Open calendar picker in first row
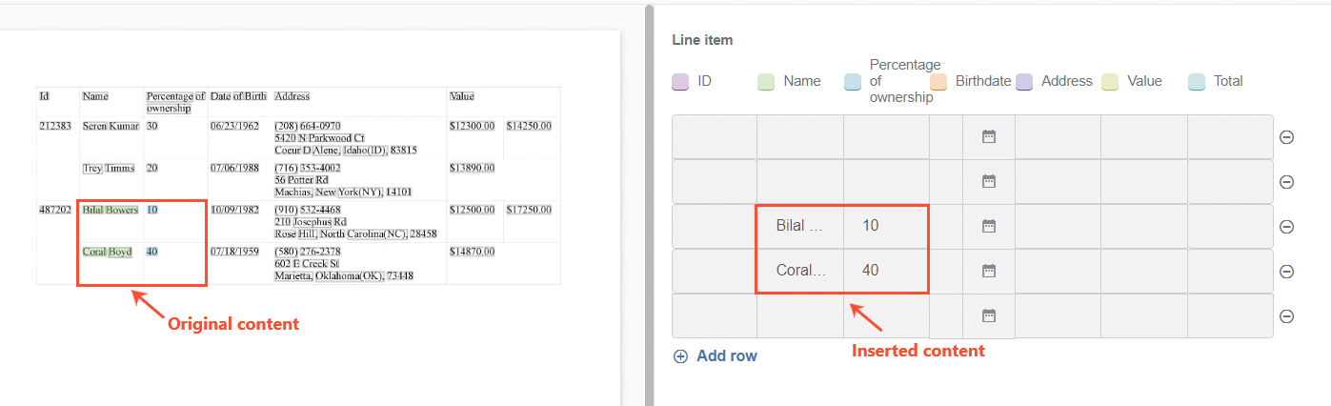 (988, 137)
